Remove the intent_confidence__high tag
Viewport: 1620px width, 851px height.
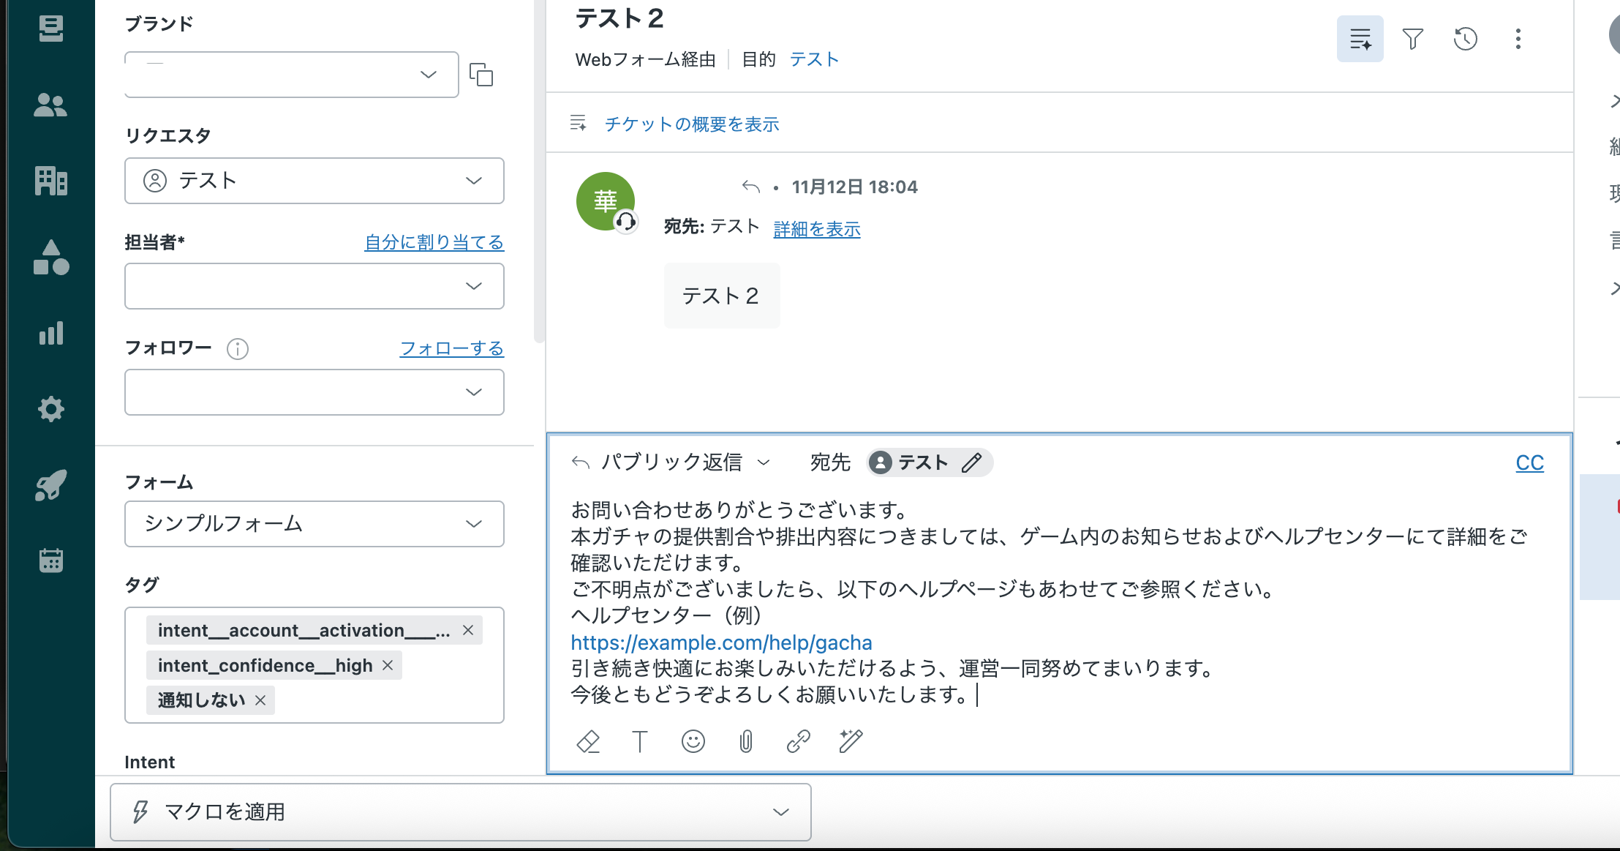coord(388,665)
